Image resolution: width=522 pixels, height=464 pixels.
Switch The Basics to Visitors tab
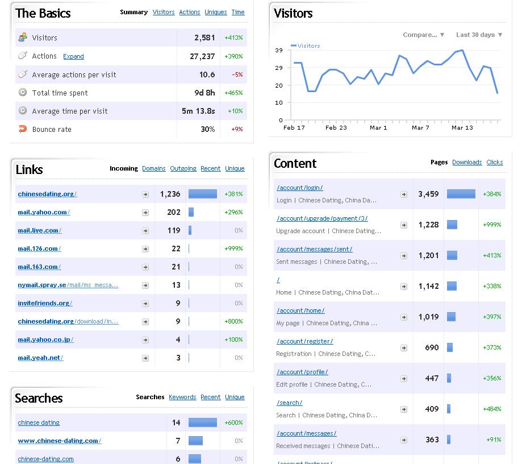[164, 12]
